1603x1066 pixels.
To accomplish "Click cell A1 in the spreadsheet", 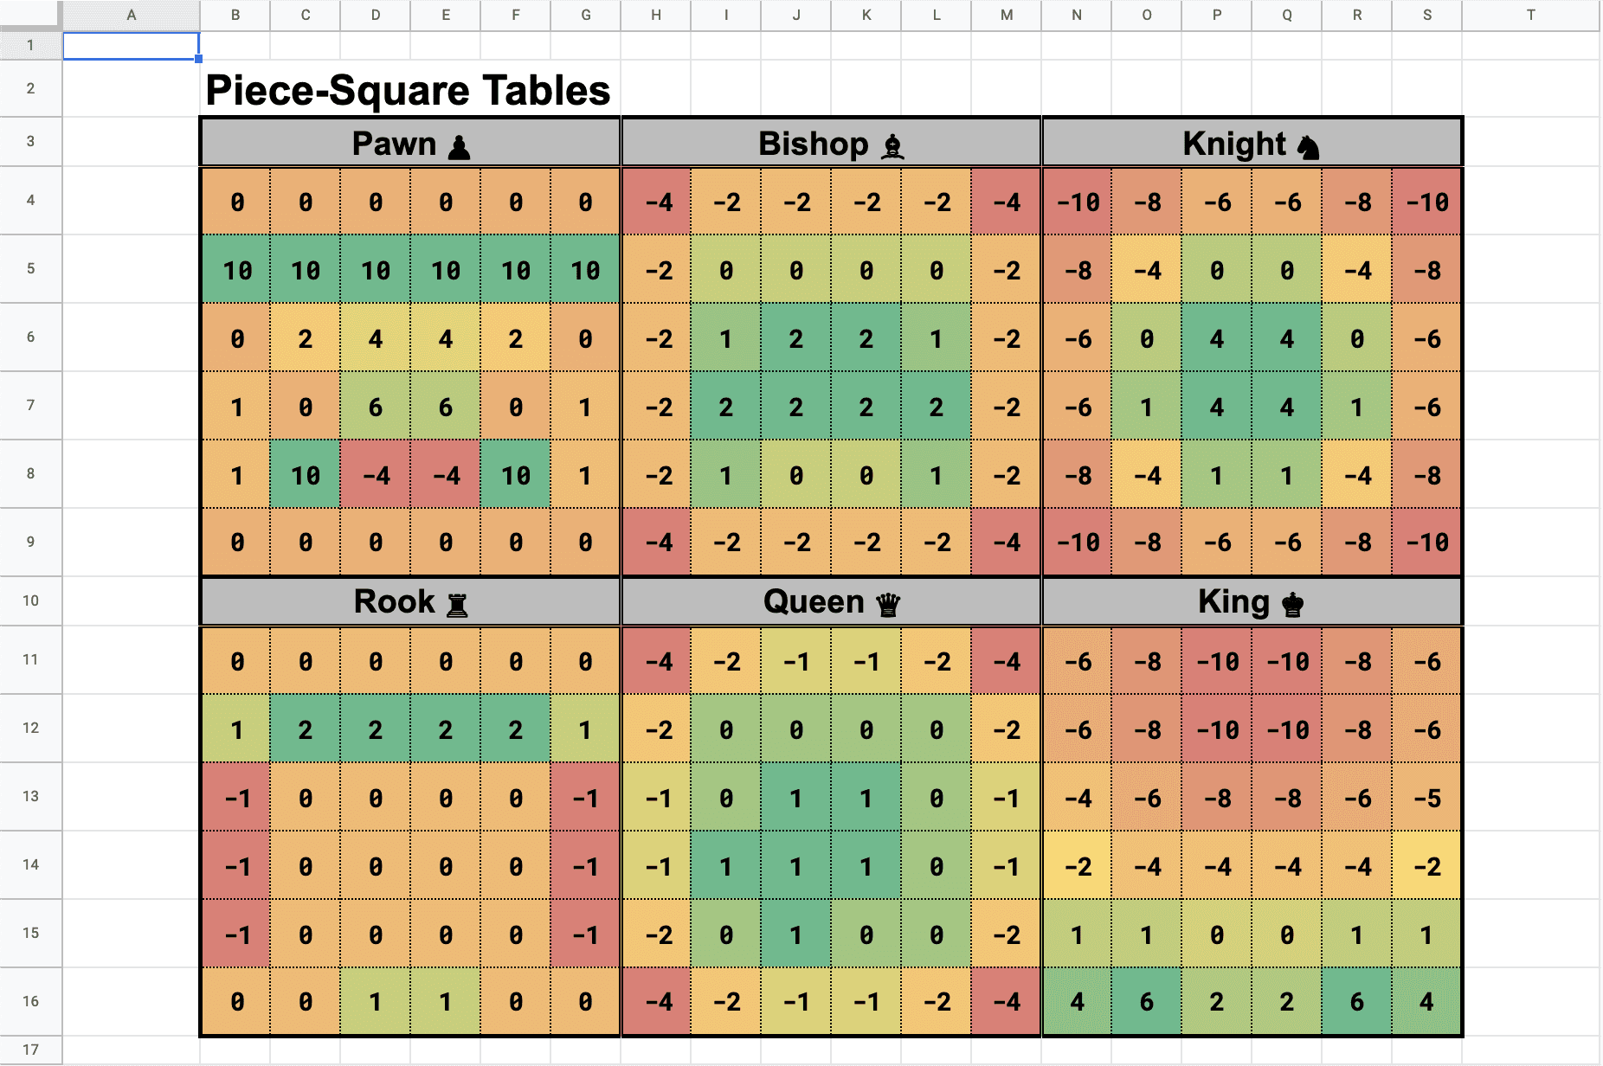I will point(130,45).
